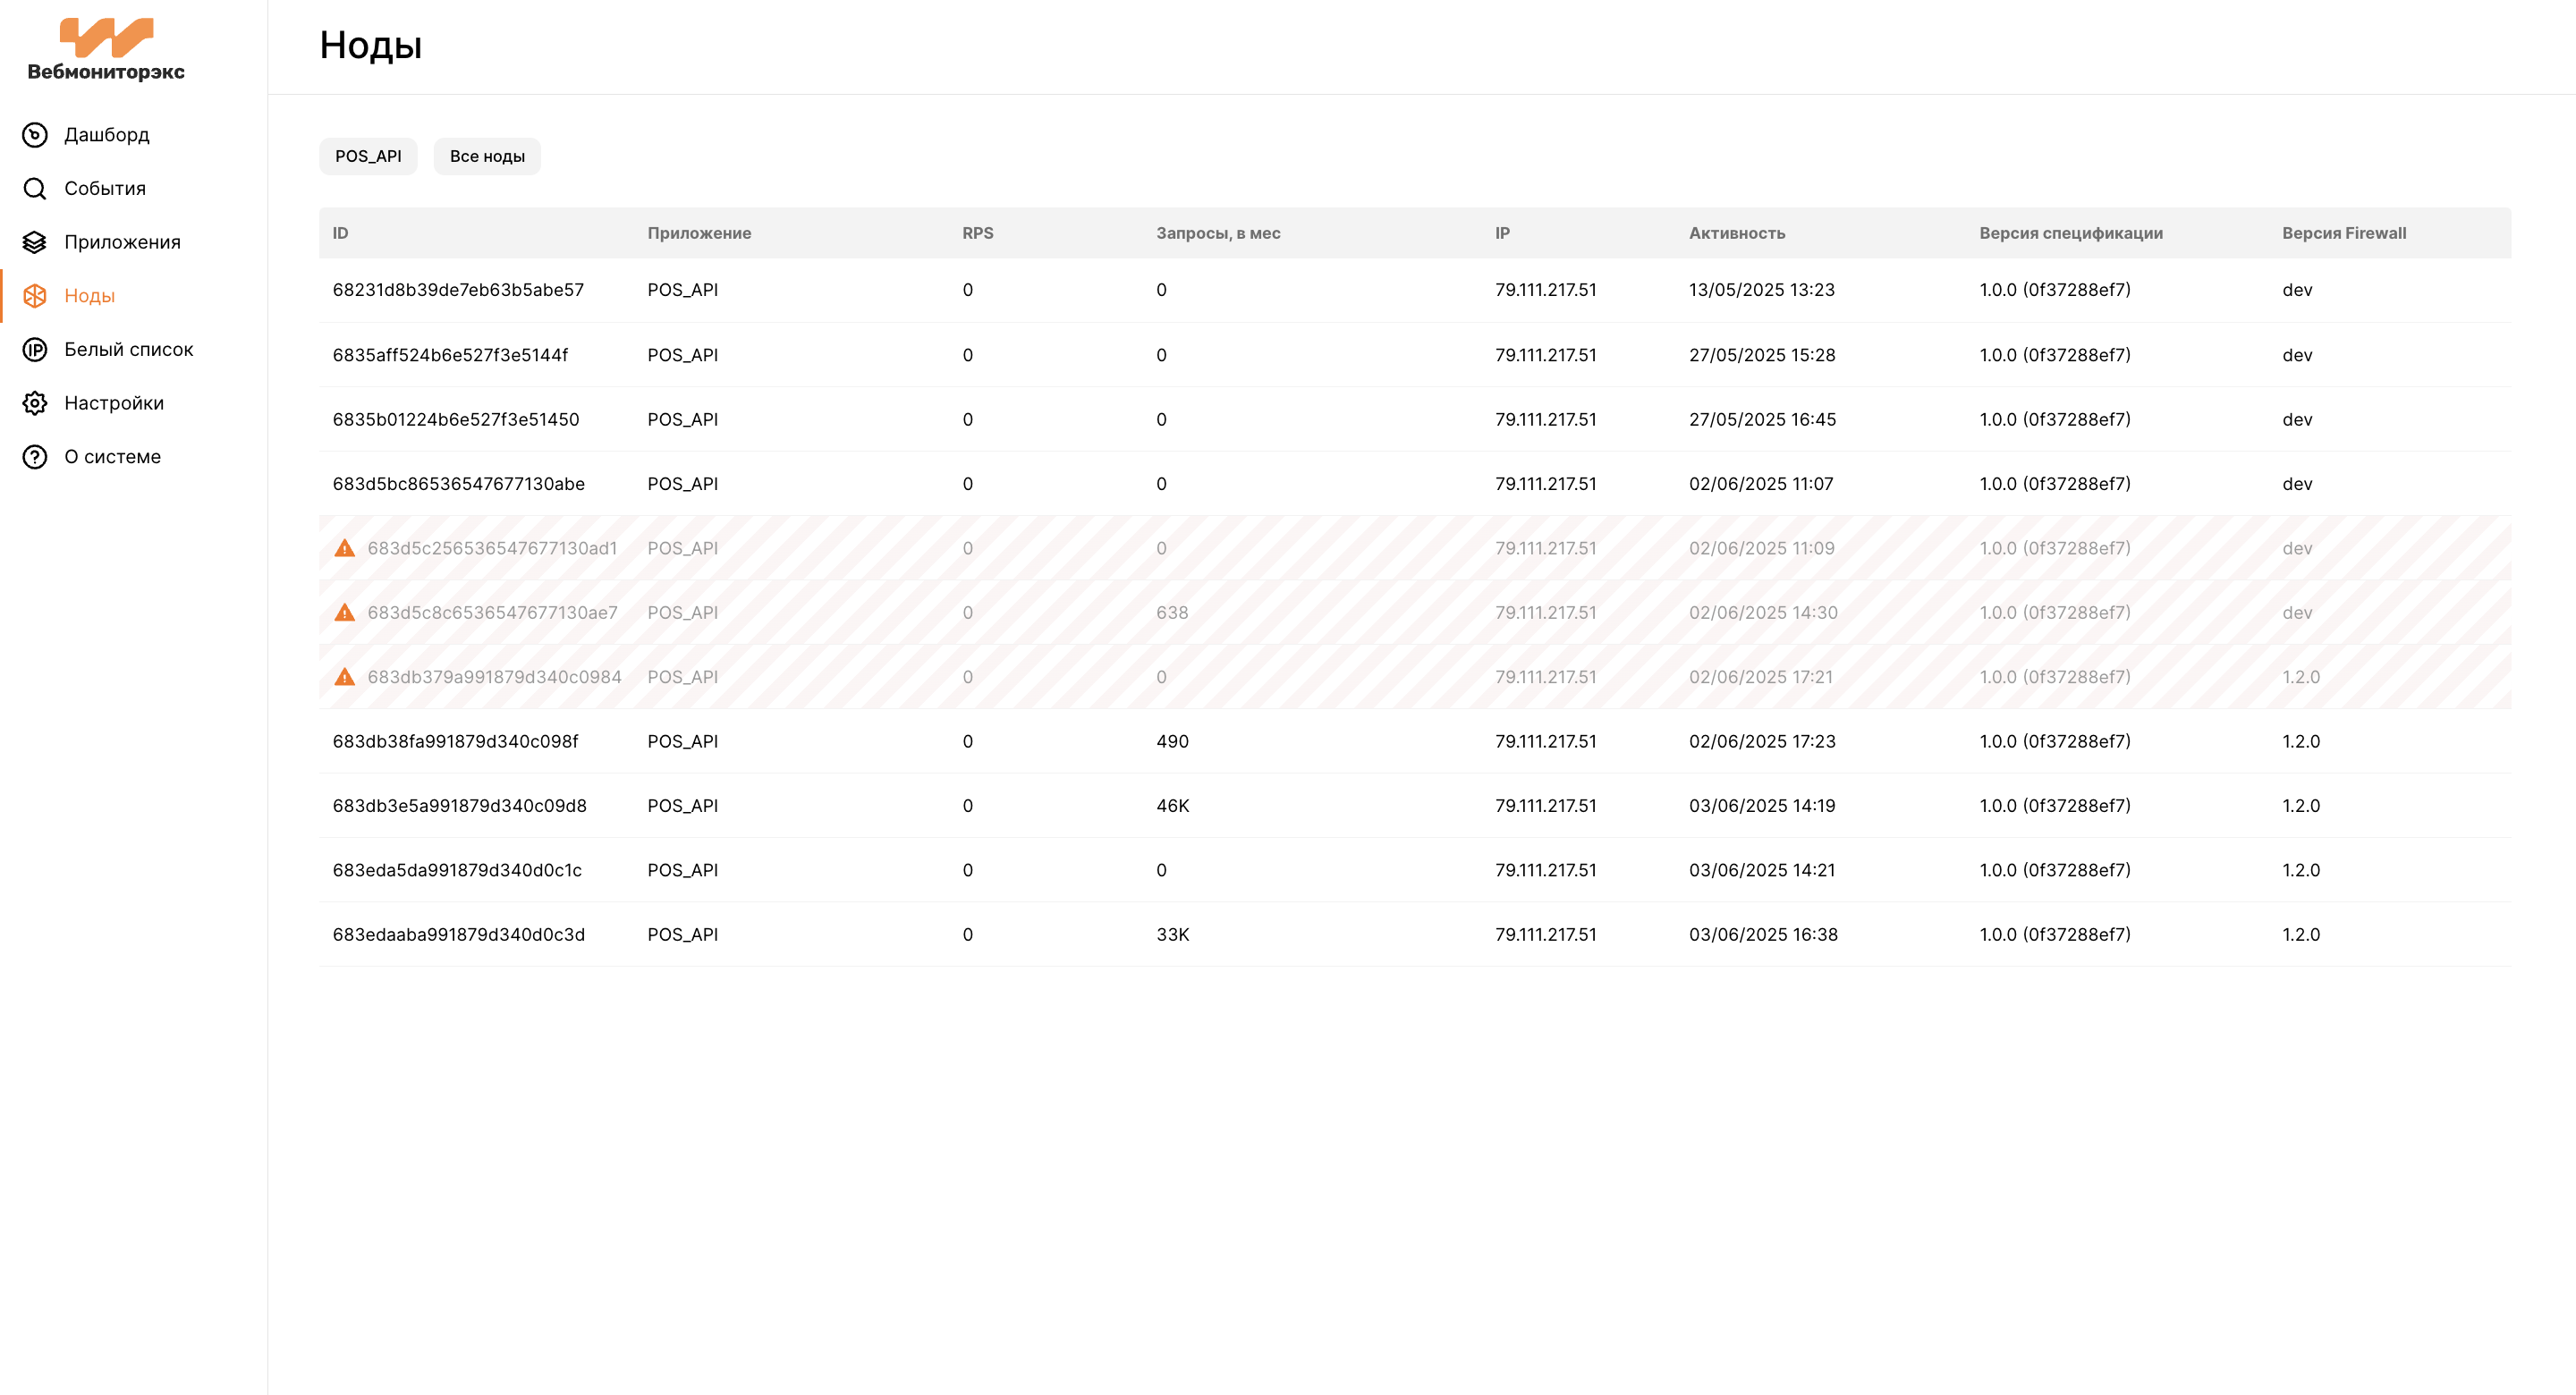Open Белый список page
2576x1395 pixels.
pyautogui.click(x=128, y=349)
